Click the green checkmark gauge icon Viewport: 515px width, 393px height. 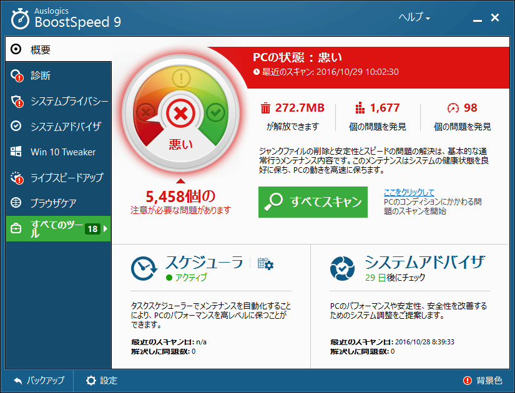(216, 112)
